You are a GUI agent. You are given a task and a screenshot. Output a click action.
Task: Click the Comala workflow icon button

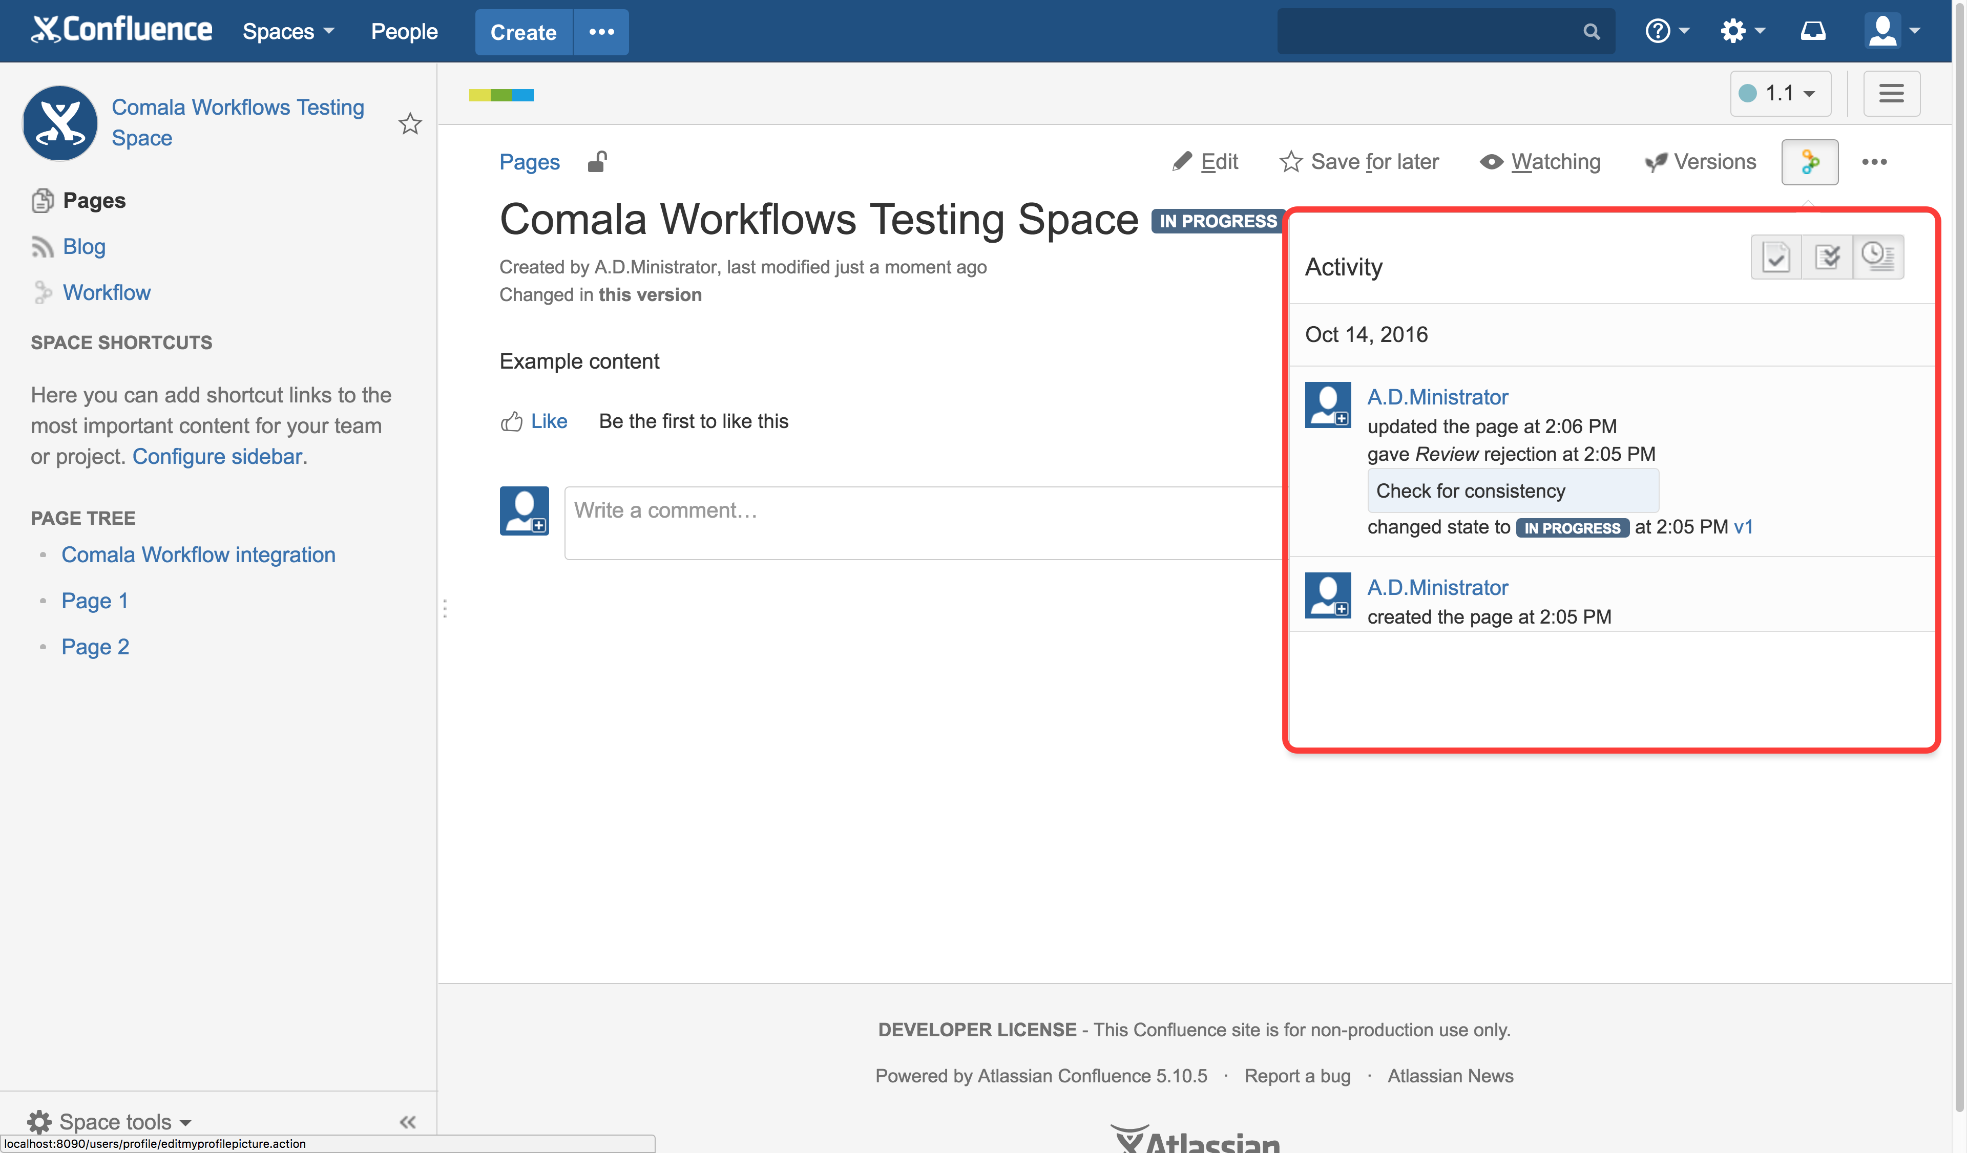pyautogui.click(x=1809, y=162)
